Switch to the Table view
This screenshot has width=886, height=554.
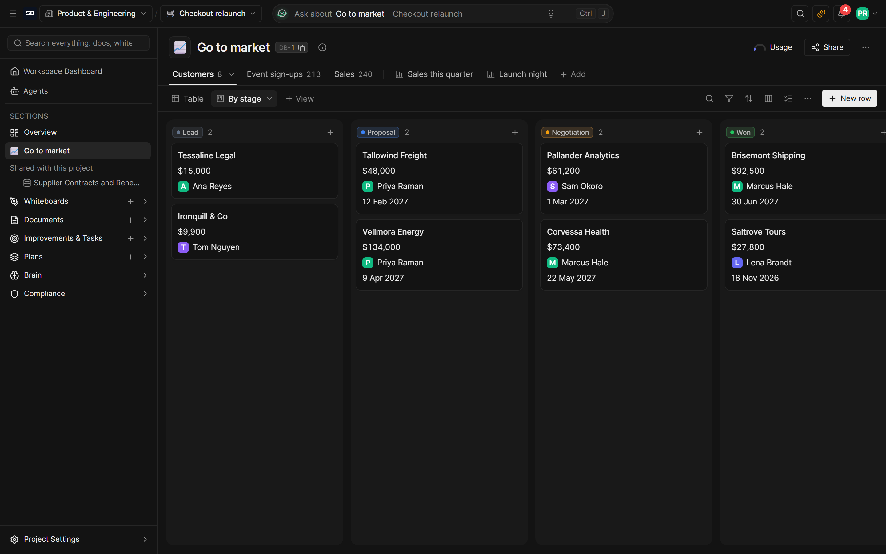click(187, 98)
